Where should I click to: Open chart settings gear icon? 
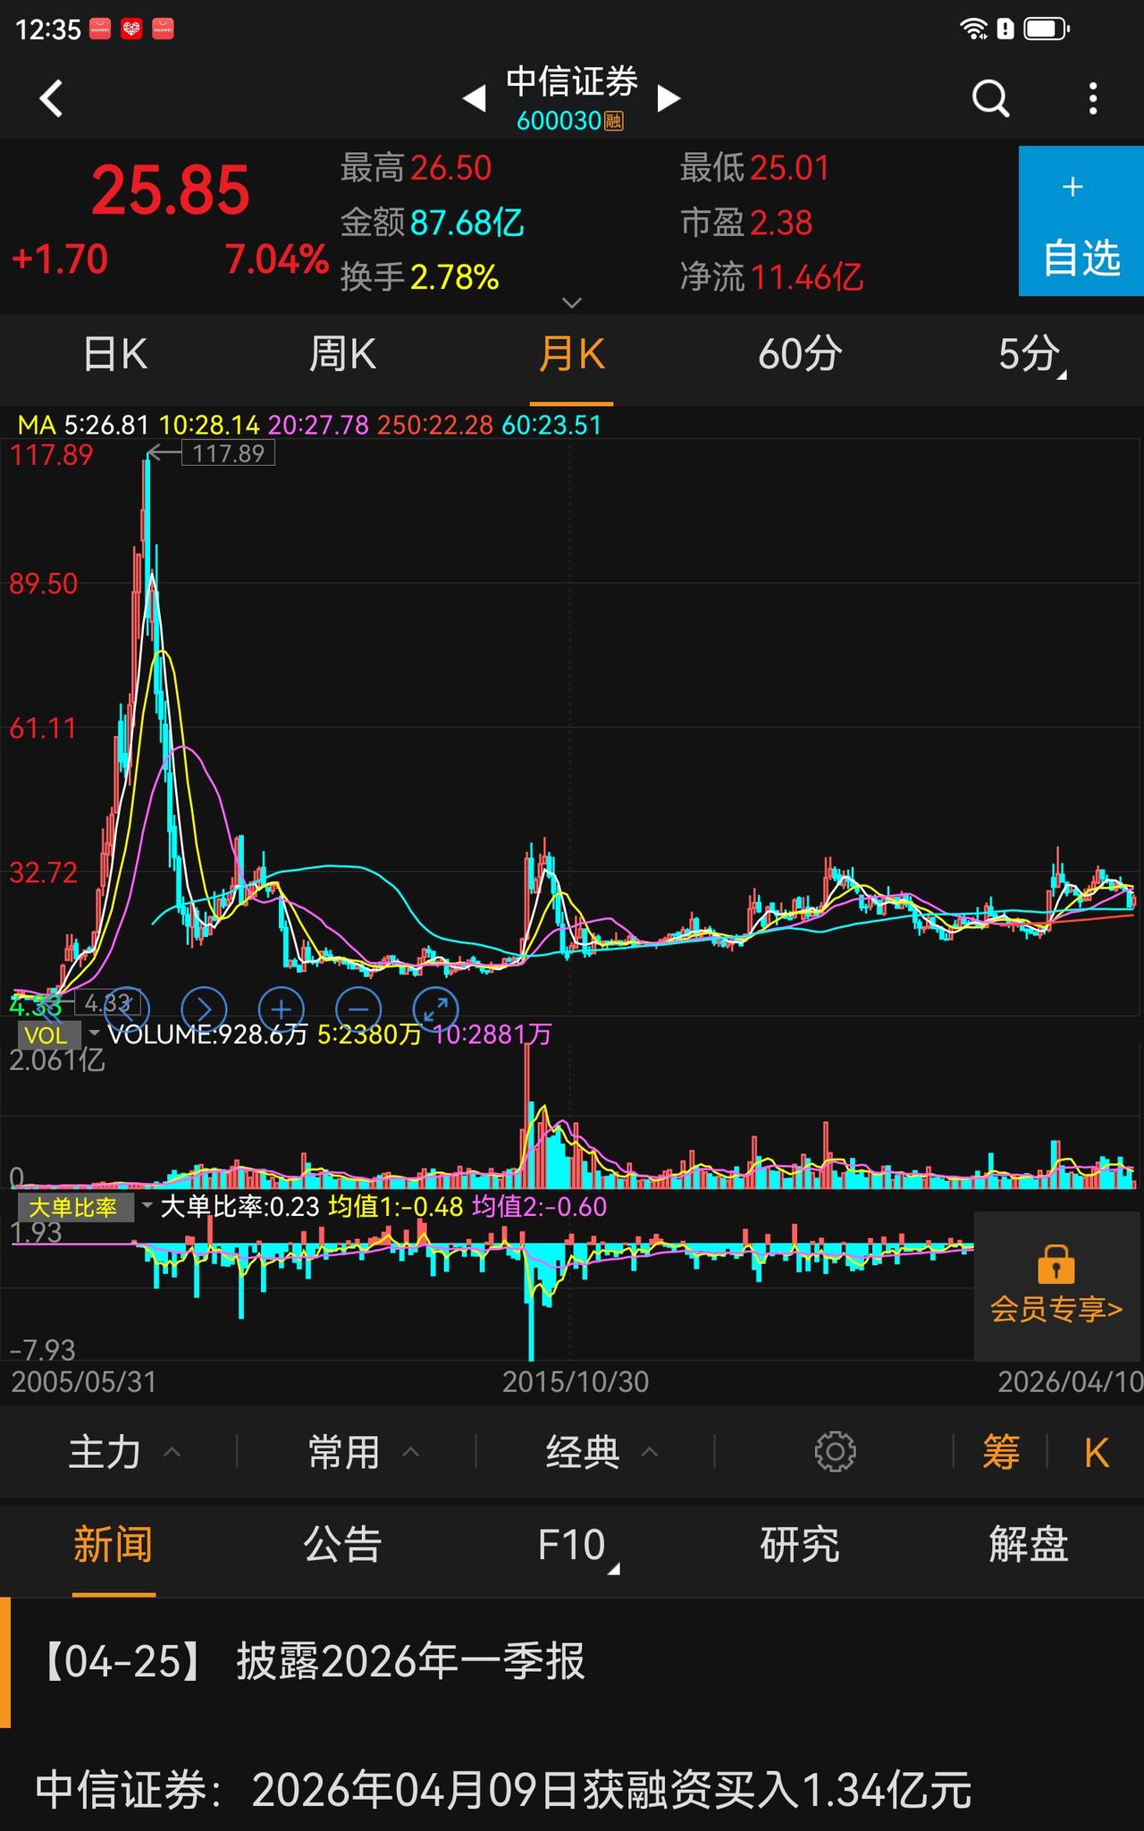click(x=836, y=1452)
